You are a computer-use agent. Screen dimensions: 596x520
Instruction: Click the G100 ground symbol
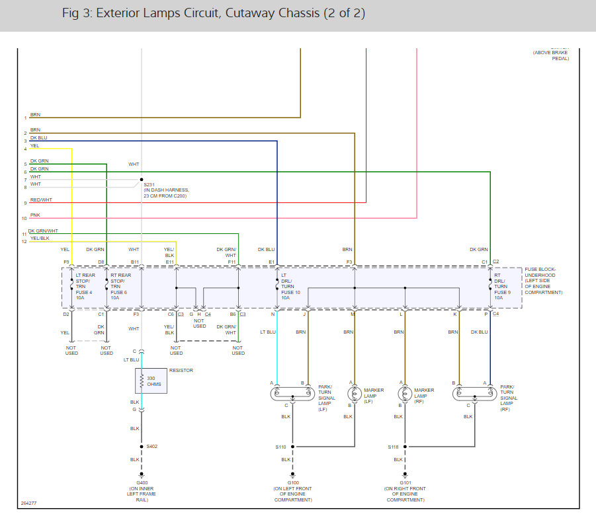click(x=292, y=475)
